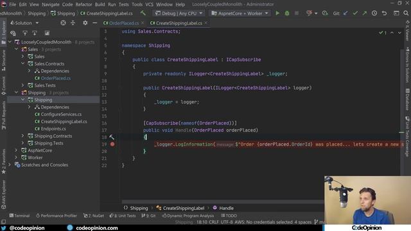Expand the Worker project
This screenshot has height=231, width=411.
point(17,158)
